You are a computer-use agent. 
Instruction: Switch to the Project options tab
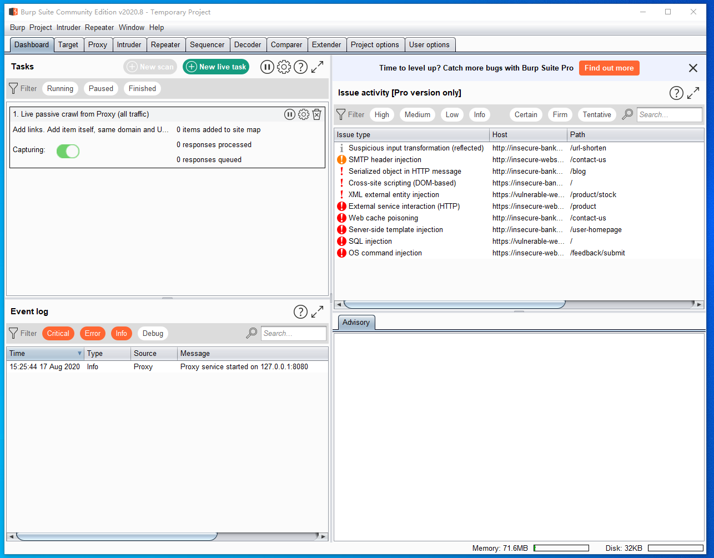[x=375, y=45]
